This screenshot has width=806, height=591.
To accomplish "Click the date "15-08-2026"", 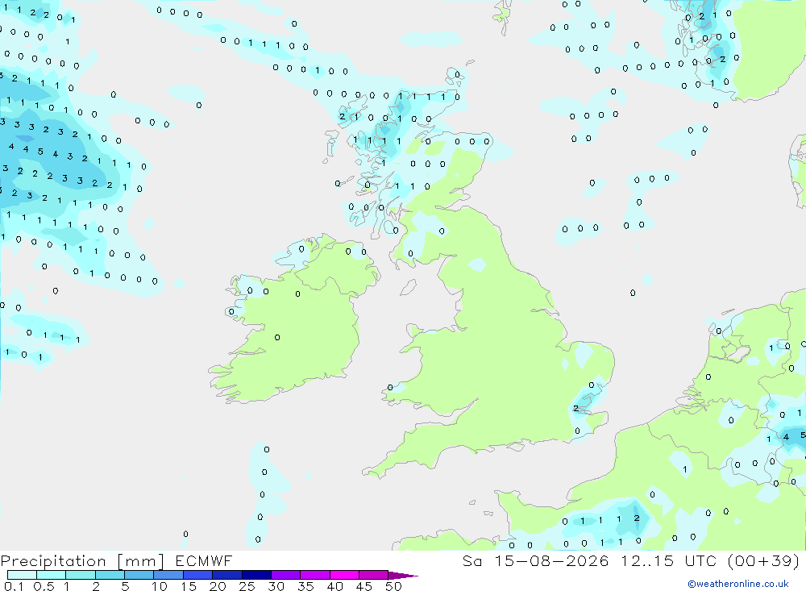I will pos(551,561).
